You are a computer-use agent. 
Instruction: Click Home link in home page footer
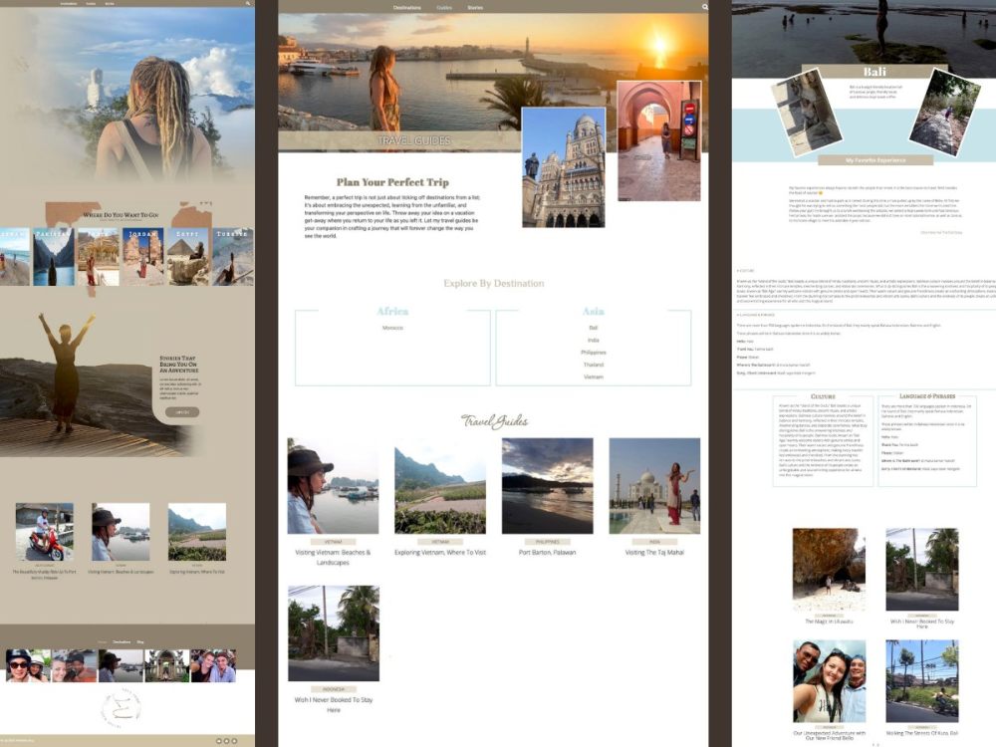pos(103,642)
